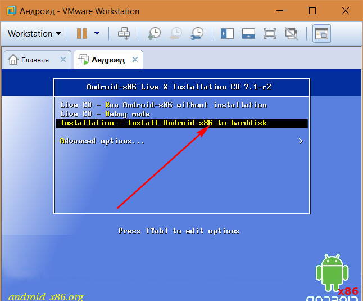
Task: Close the Главная tab
Action: (x=63, y=60)
